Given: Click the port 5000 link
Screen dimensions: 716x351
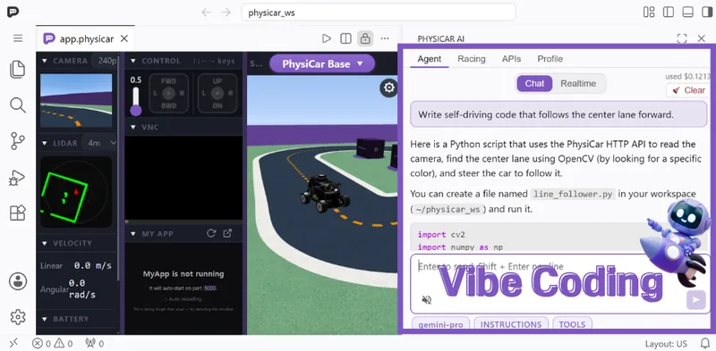Looking at the screenshot, I should [210, 288].
